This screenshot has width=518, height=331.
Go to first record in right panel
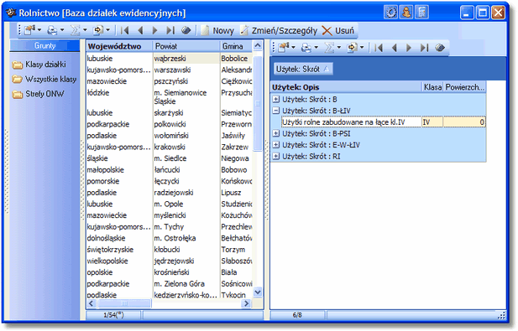379,48
